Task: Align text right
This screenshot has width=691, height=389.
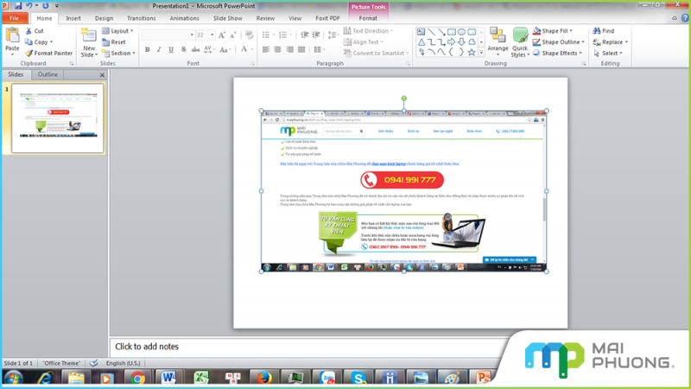Action: 289,49
